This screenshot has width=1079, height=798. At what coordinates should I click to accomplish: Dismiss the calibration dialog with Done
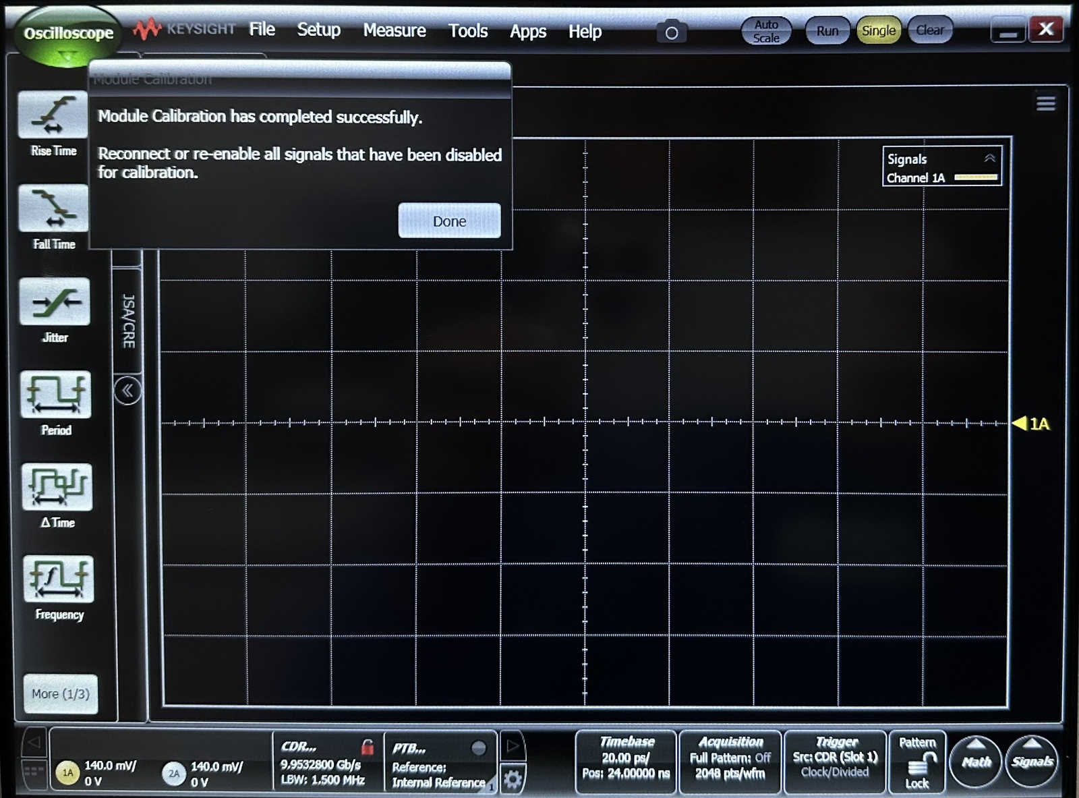click(x=448, y=221)
